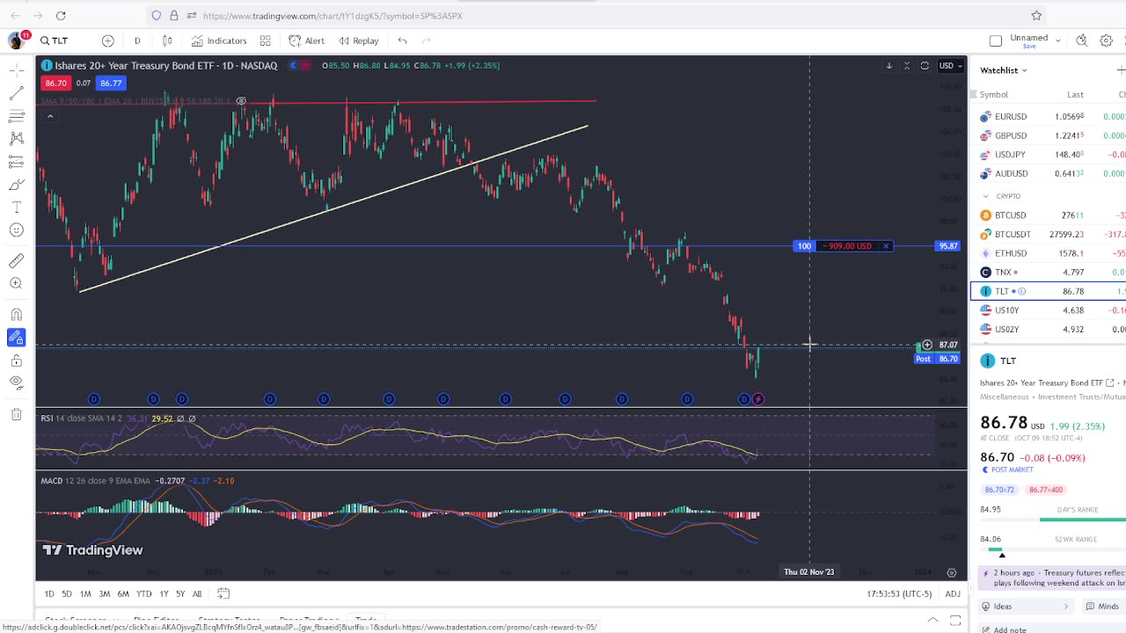The image size is (1126, 633).
Task: Select TNX in the watchlist
Action: [1048, 273]
